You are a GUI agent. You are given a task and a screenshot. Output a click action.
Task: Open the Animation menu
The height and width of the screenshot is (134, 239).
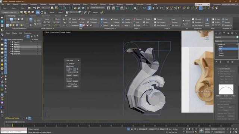[x=34, y=4]
